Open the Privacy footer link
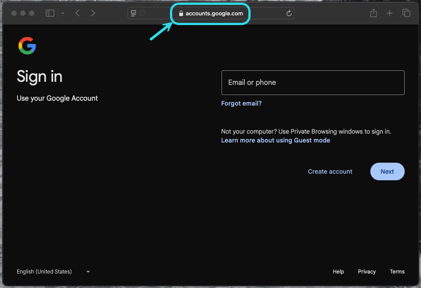 click(x=366, y=272)
